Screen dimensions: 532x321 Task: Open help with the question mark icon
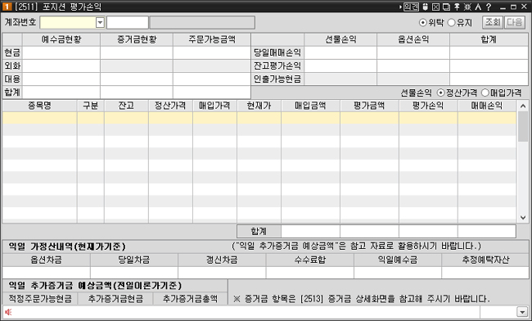tap(489, 7)
